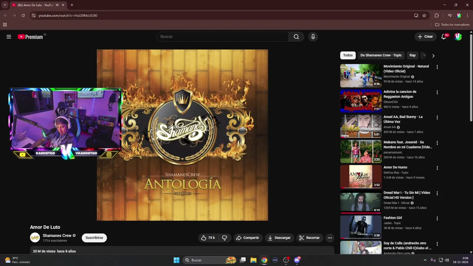Open options for Makano Su Nombre video
Screen dimensions: 473x266
[x=437, y=143]
